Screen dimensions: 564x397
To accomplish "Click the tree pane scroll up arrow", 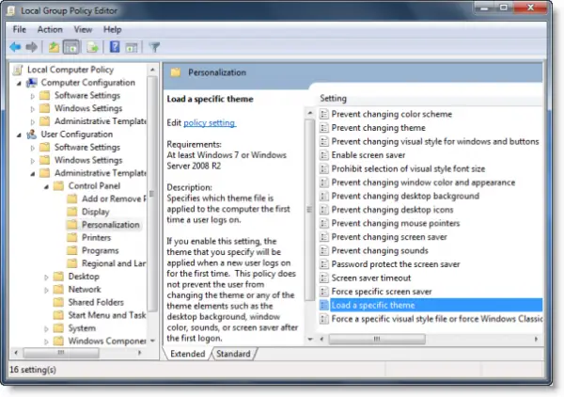I will tap(153, 70).
